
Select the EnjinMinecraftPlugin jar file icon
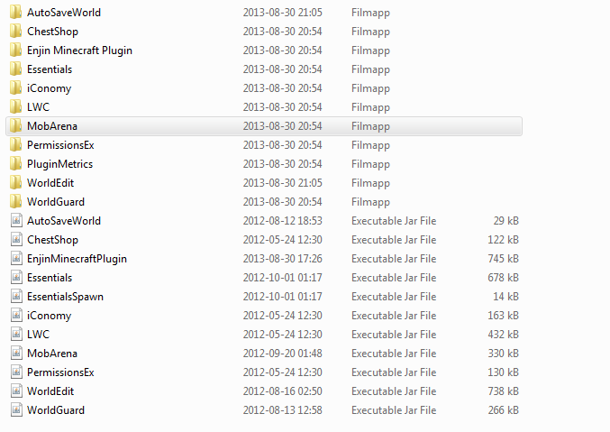16,259
